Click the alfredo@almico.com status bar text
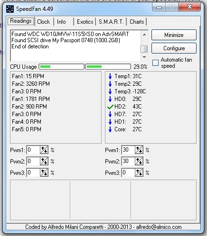 point(159,227)
